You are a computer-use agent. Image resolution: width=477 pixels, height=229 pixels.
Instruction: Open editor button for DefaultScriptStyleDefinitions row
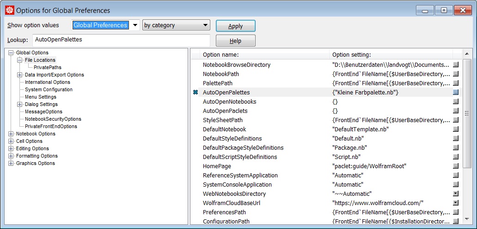[455, 157]
